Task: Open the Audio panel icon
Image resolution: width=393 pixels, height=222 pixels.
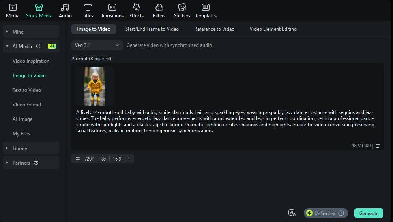Action: click(x=65, y=8)
